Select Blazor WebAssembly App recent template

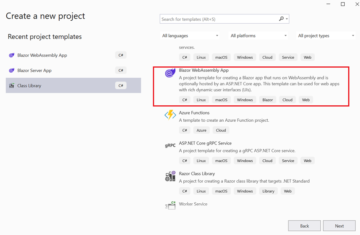(x=73, y=55)
